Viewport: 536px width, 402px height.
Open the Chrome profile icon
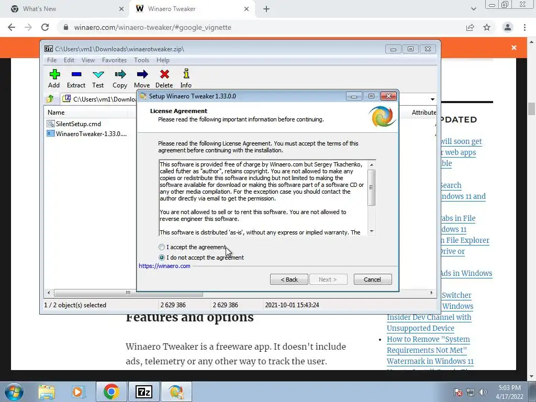click(x=508, y=27)
